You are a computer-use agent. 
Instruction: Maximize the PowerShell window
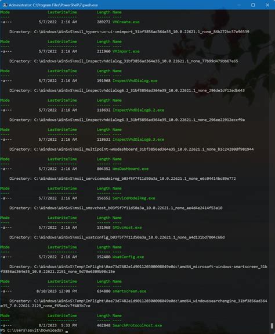[253, 5]
